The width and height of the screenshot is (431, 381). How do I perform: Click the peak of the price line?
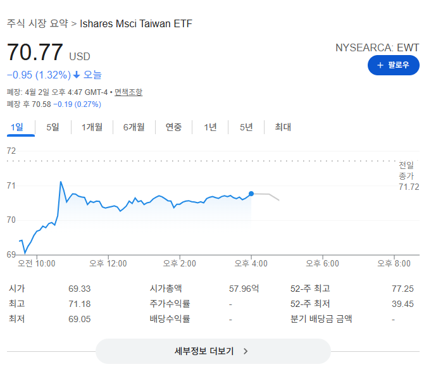point(61,182)
